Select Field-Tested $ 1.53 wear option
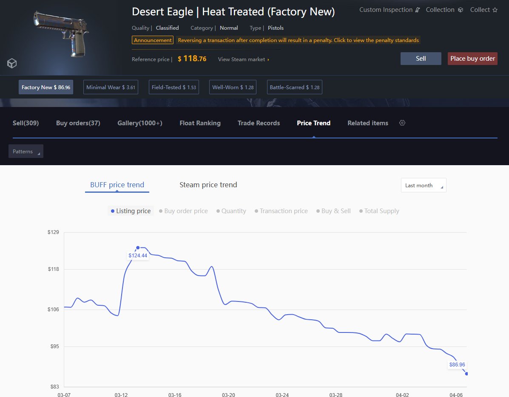509x397 pixels. point(173,87)
